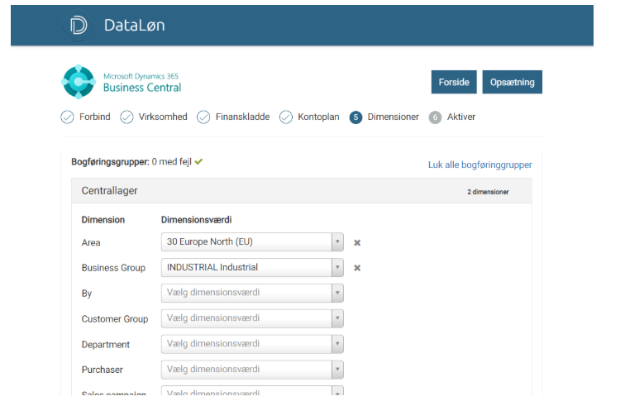Remove the Area dimension value

[357, 243]
